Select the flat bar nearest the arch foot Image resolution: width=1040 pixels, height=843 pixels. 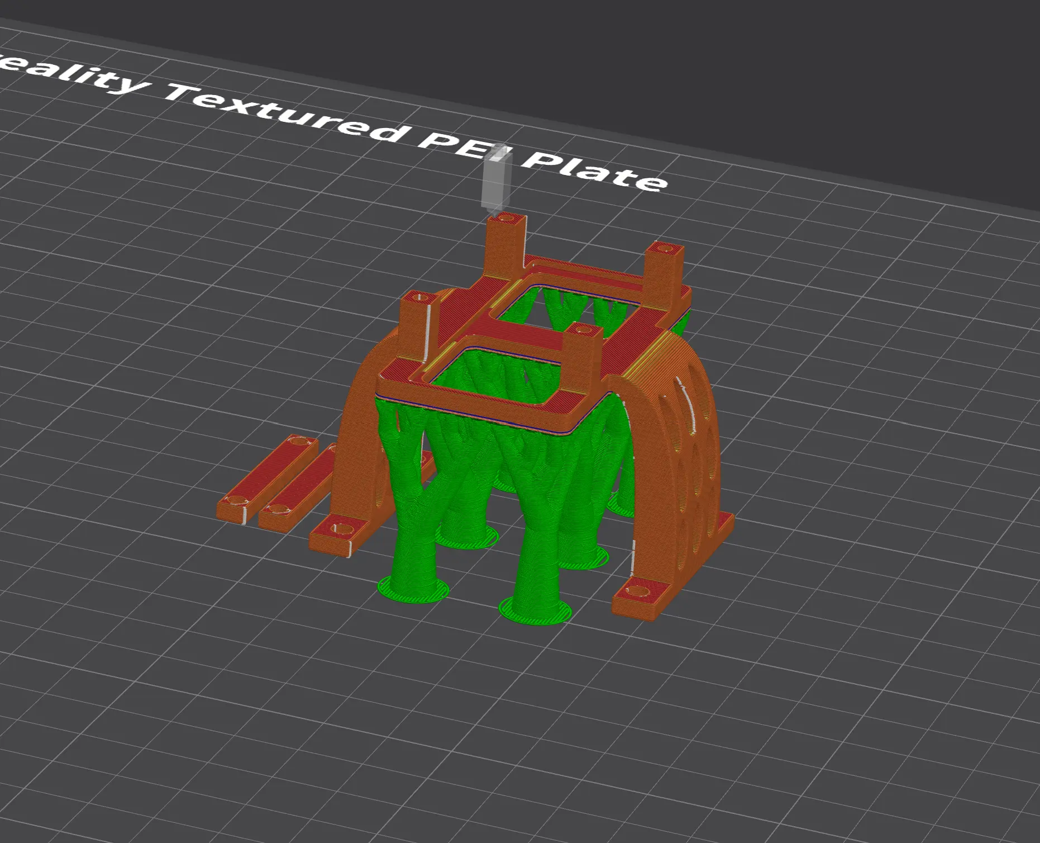[x=299, y=489]
